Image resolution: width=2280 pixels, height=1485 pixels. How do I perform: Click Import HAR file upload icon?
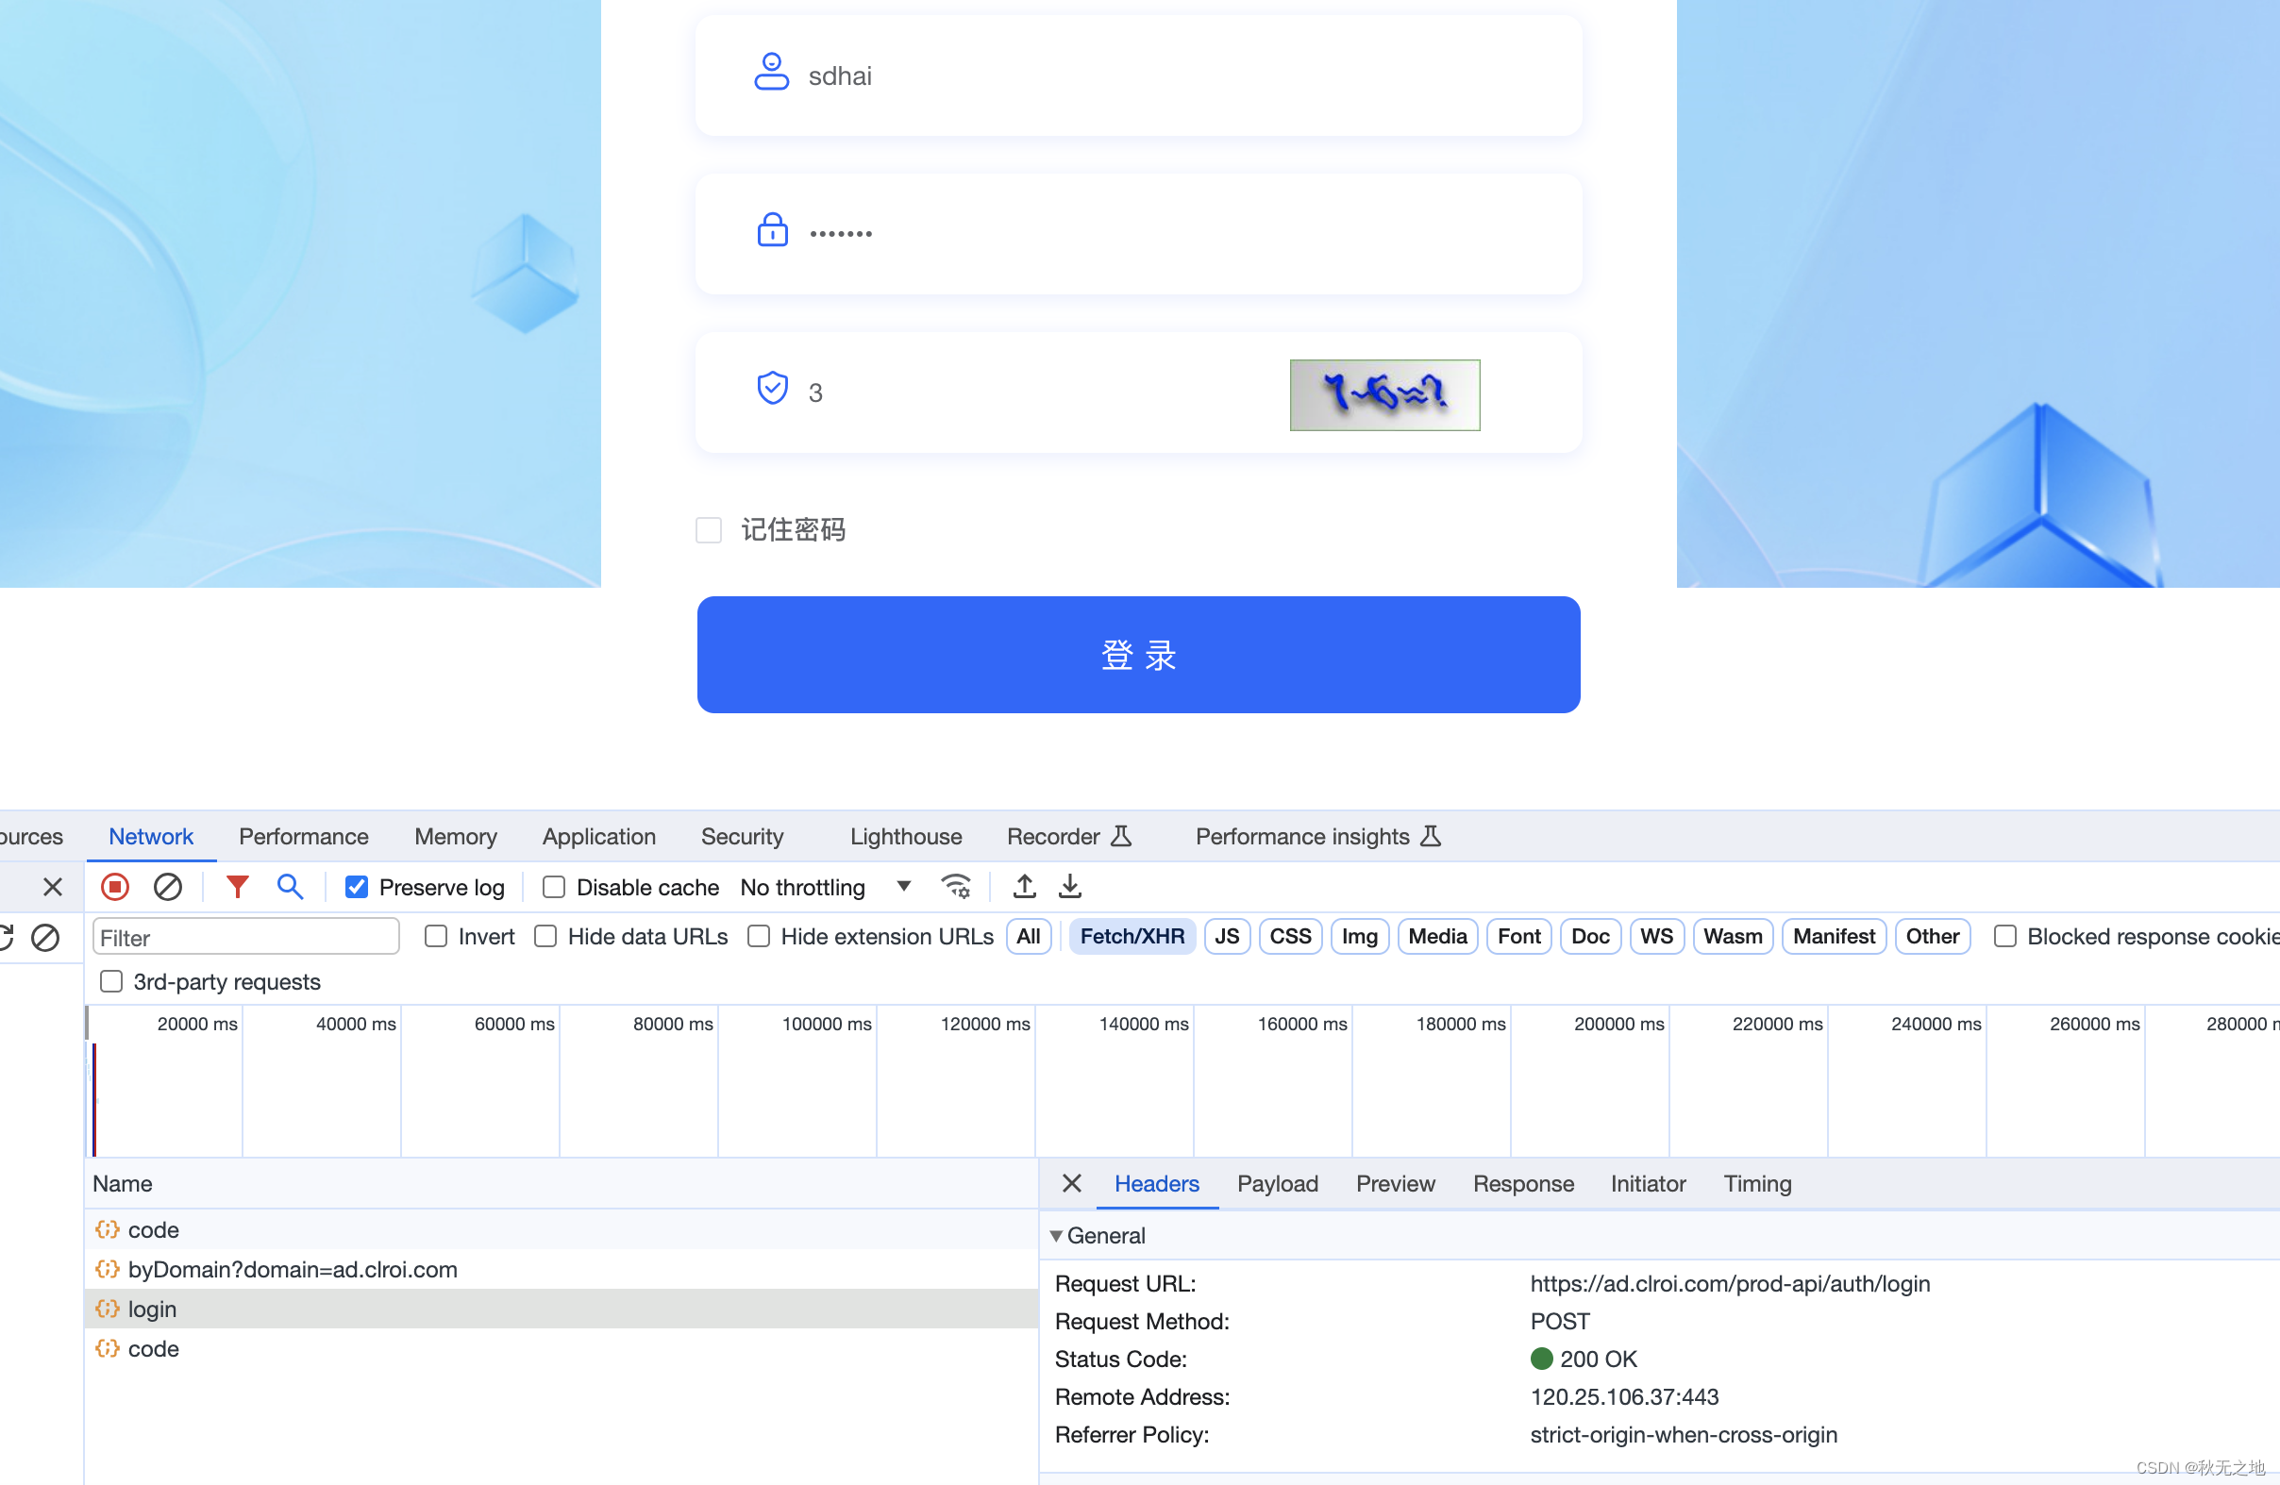click(x=1024, y=887)
